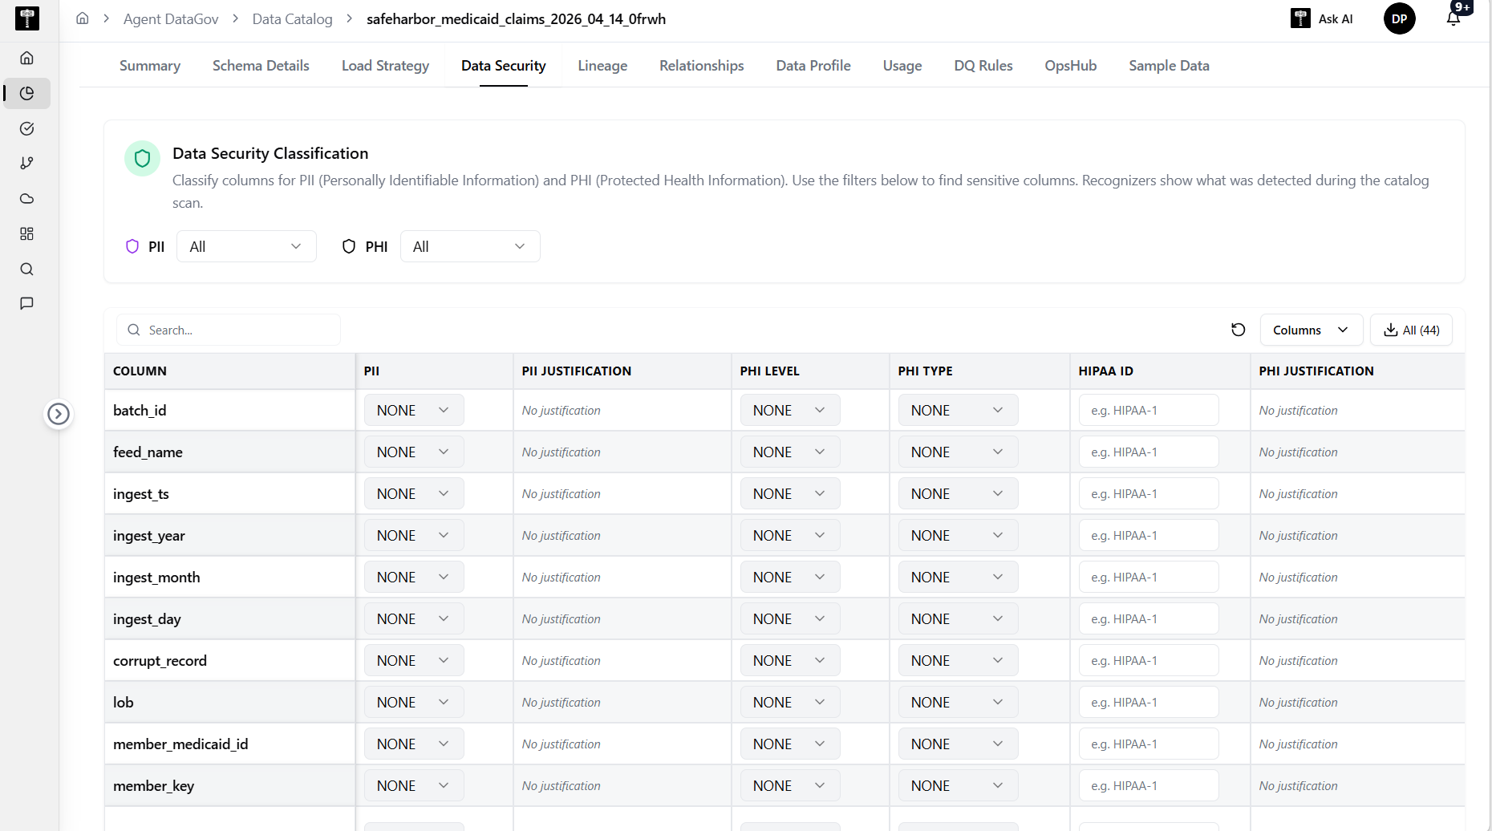Switch to the Summary tab
Viewport: 1492px width, 831px height.
(x=150, y=66)
